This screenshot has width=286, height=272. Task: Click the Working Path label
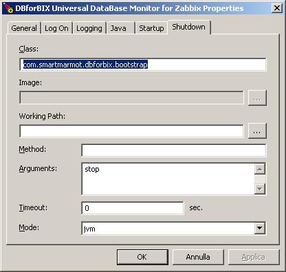pyautogui.click(x=42, y=116)
